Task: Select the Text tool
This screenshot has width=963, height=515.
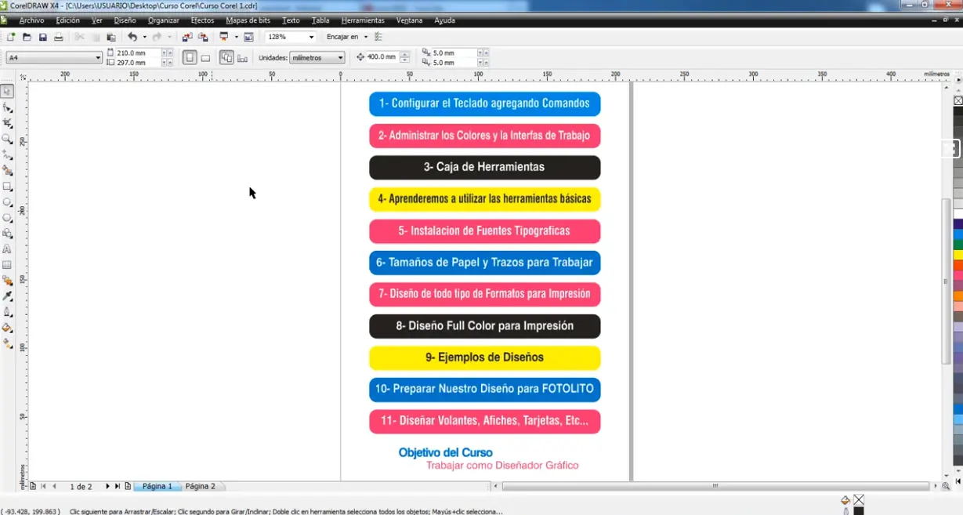Action: pyautogui.click(x=7, y=249)
